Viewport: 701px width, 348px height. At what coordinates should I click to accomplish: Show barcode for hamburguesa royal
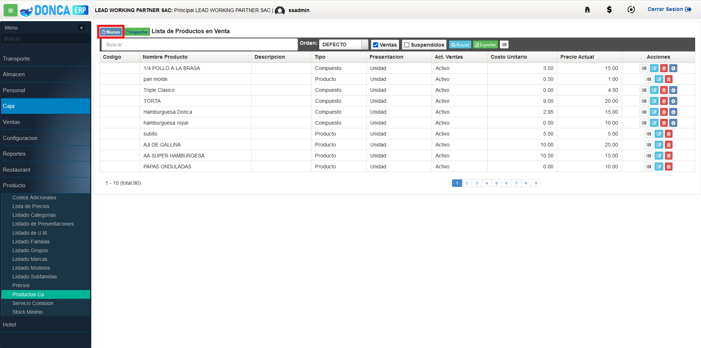click(644, 123)
